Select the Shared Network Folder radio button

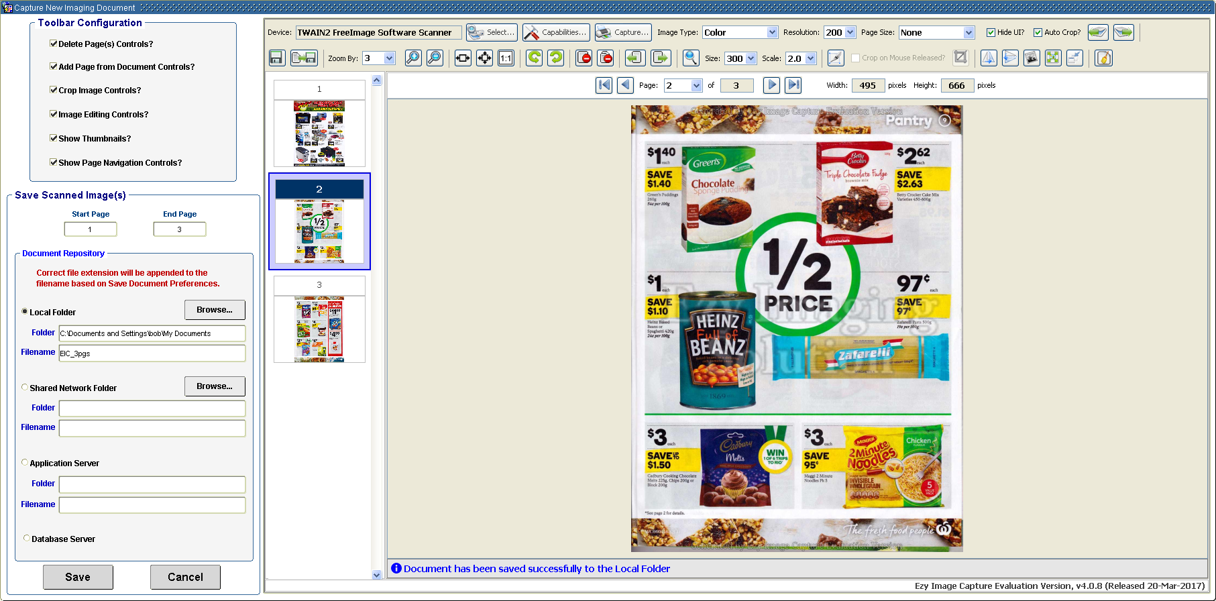click(x=25, y=388)
